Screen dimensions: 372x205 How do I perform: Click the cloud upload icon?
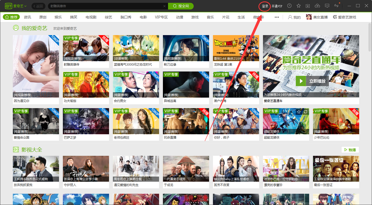pos(317,6)
